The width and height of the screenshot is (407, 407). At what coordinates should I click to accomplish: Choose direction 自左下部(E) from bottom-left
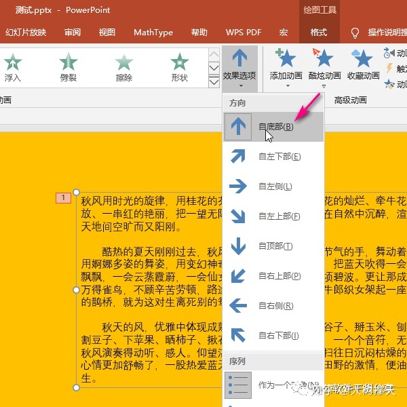[274, 157]
